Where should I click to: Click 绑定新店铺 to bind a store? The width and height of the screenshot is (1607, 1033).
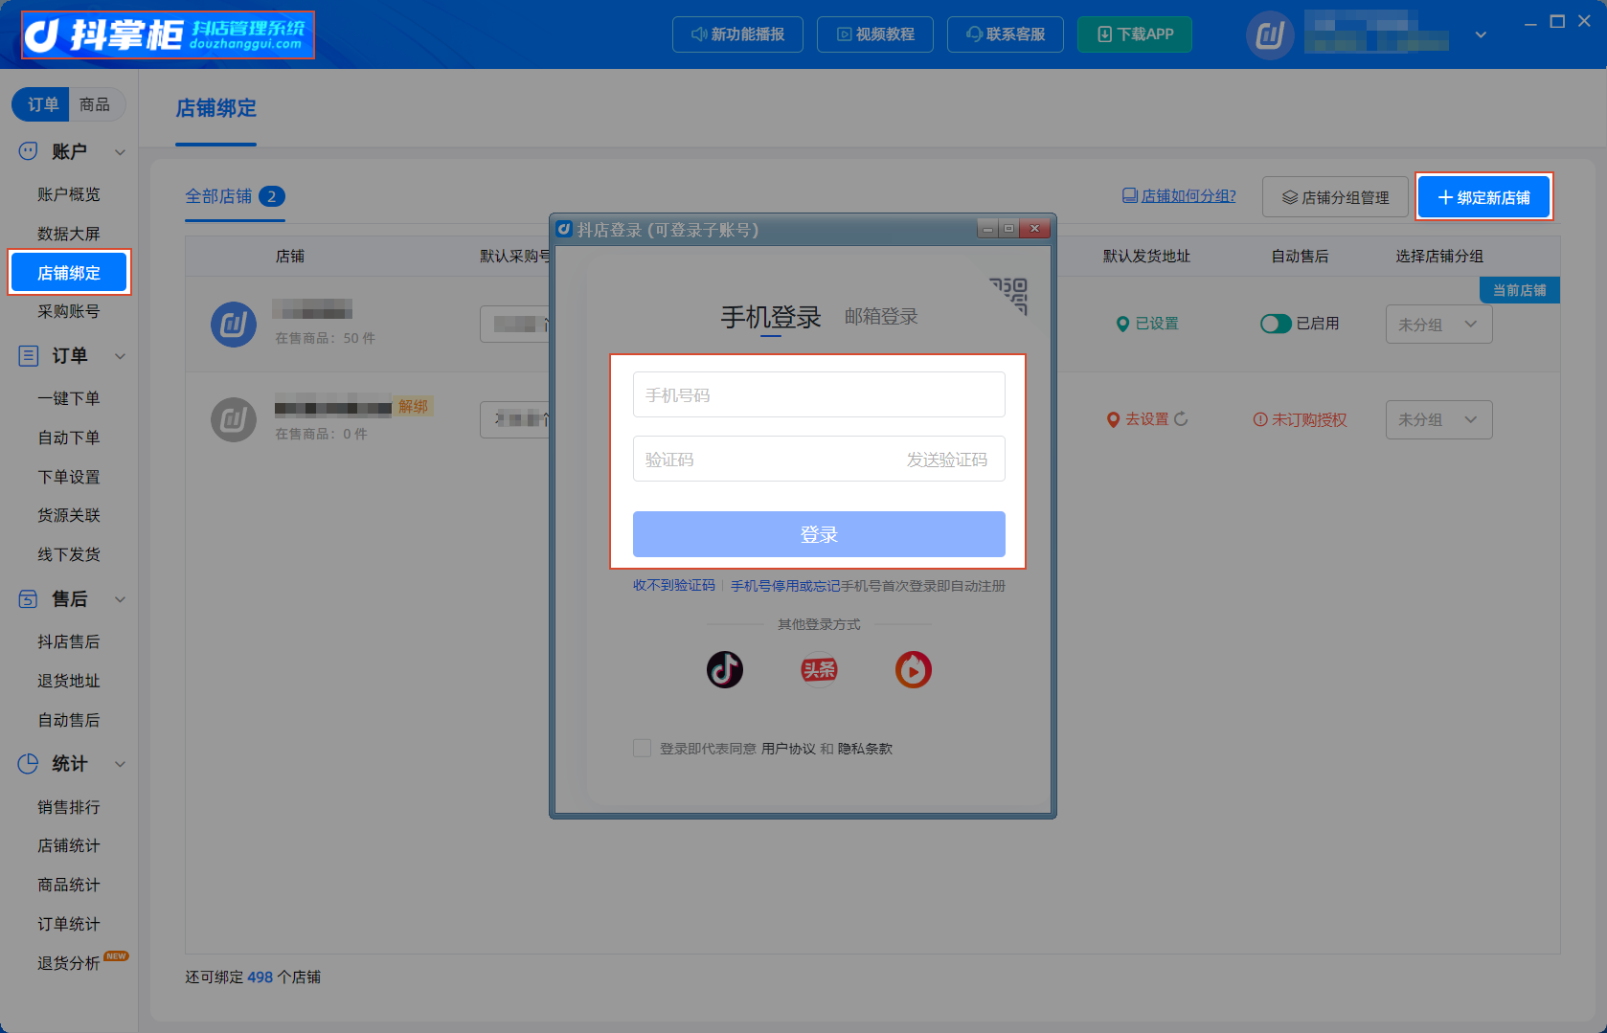point(1483,197)
